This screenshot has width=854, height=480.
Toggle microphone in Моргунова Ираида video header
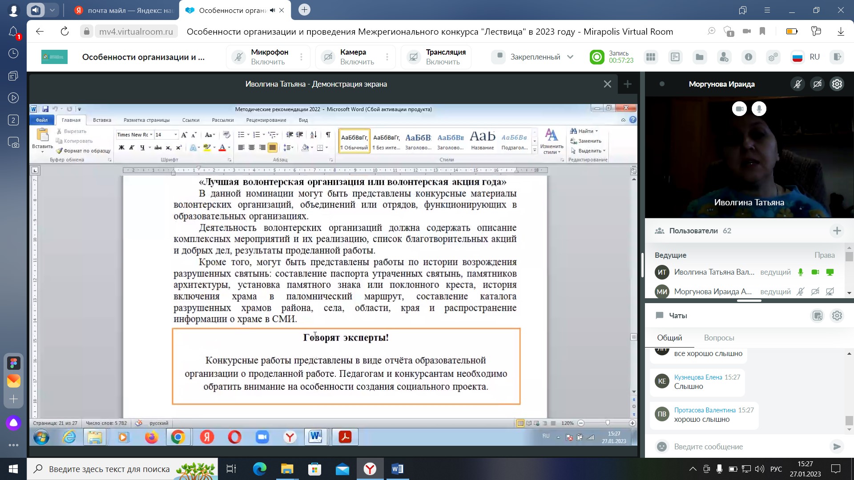tap(798, 84)
